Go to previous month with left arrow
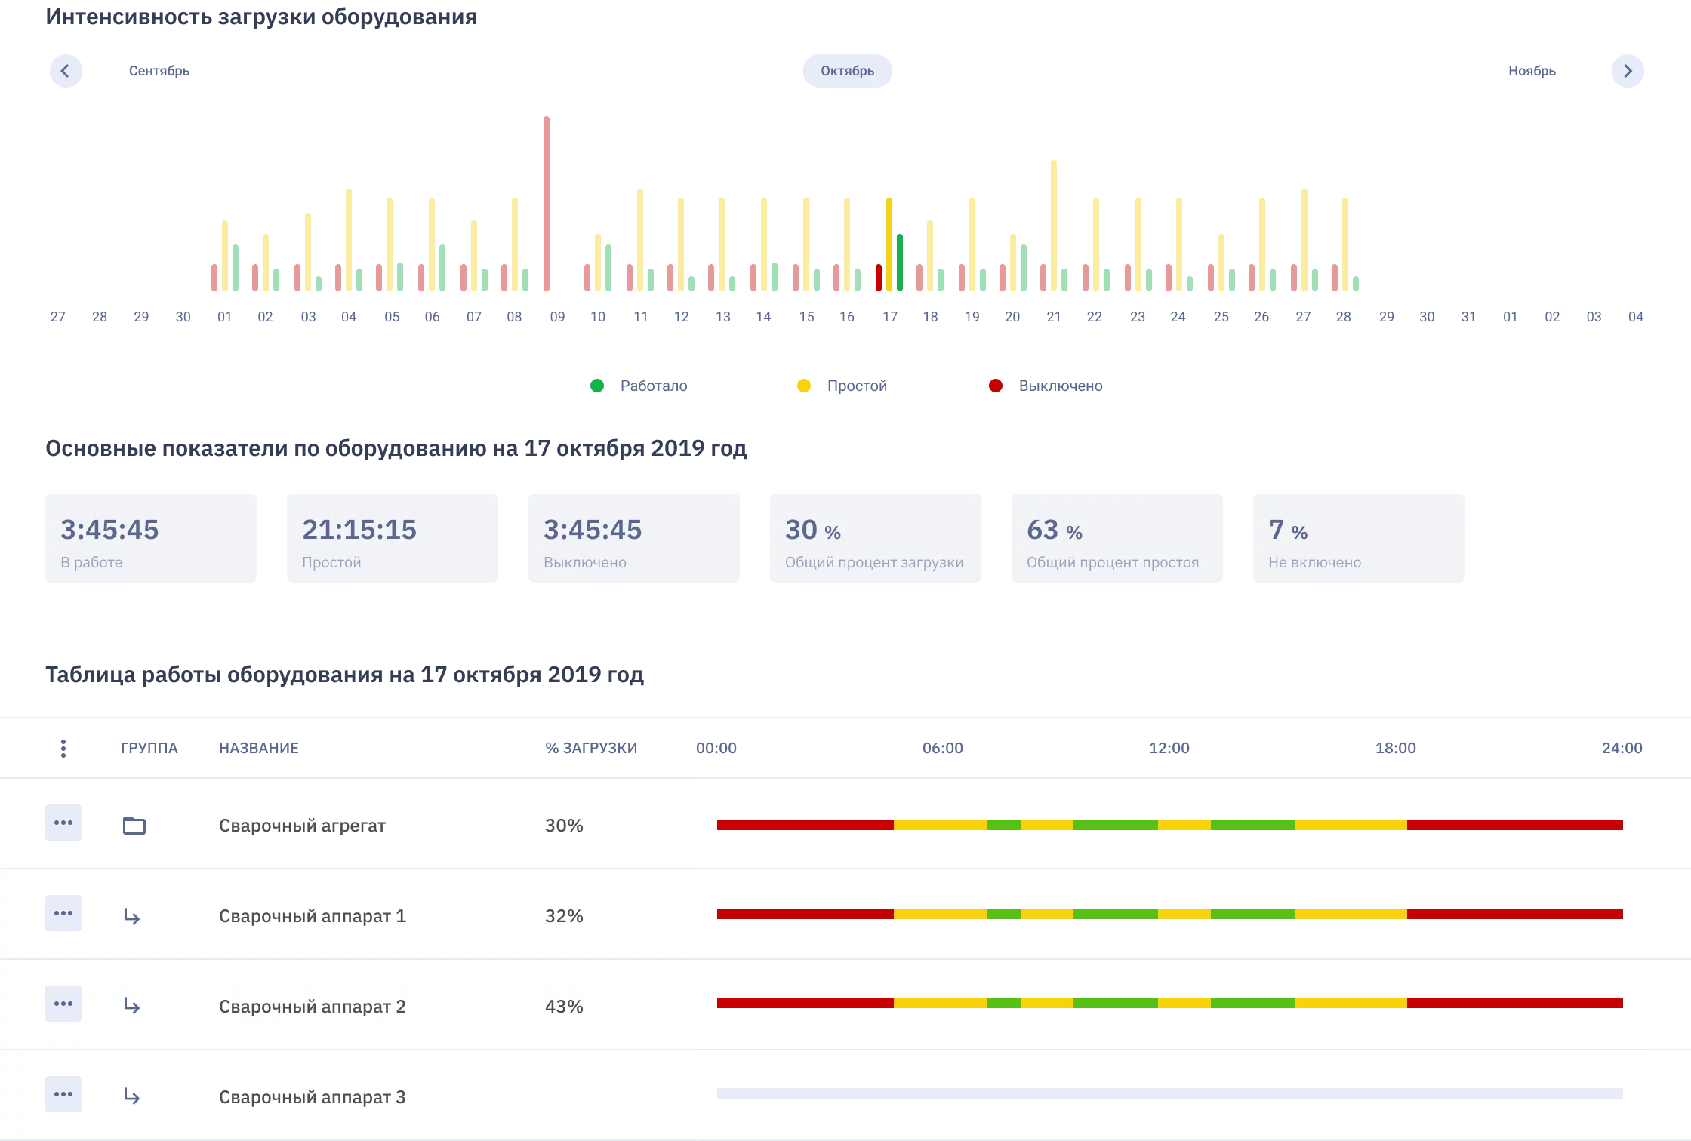 click(x=66, y=71)
